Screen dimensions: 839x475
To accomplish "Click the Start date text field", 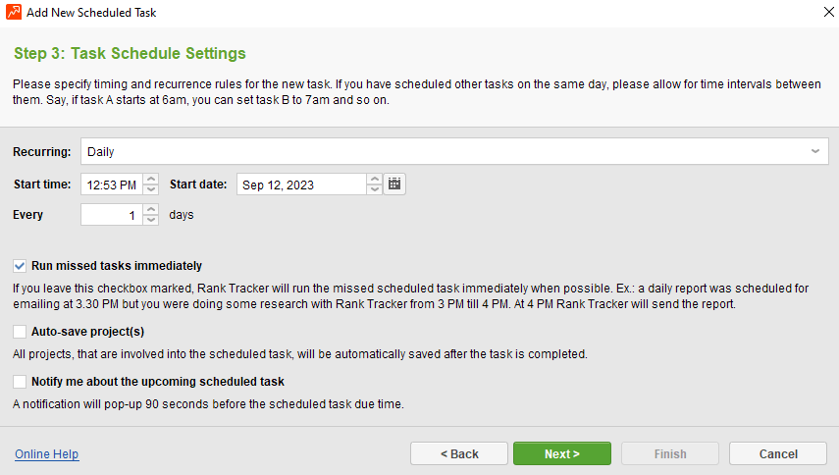I will tap(302, 185).
